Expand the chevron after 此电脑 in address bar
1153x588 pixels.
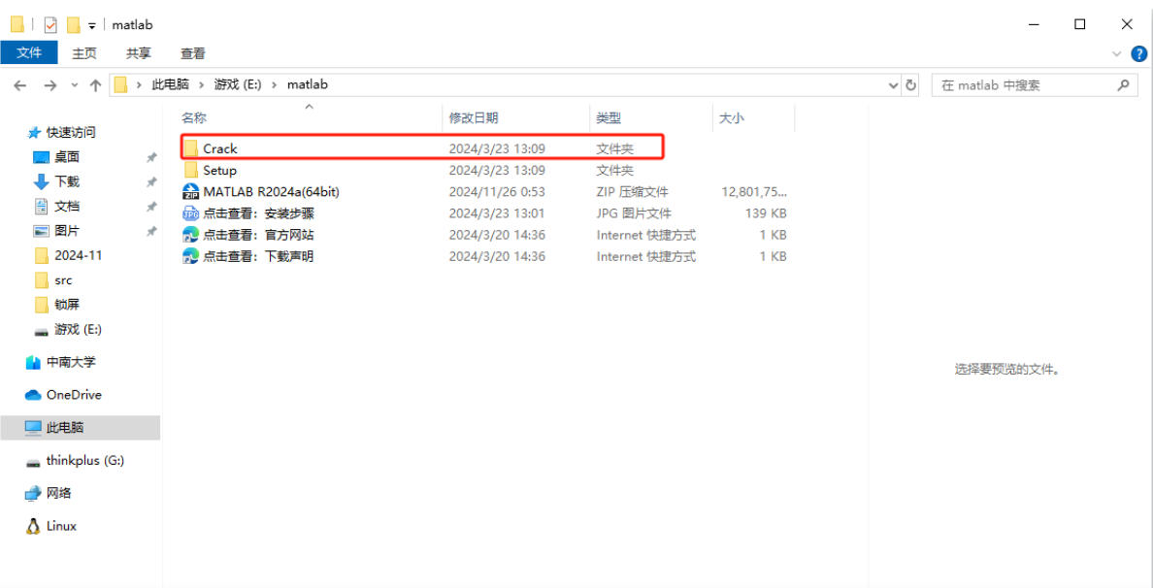200,85
